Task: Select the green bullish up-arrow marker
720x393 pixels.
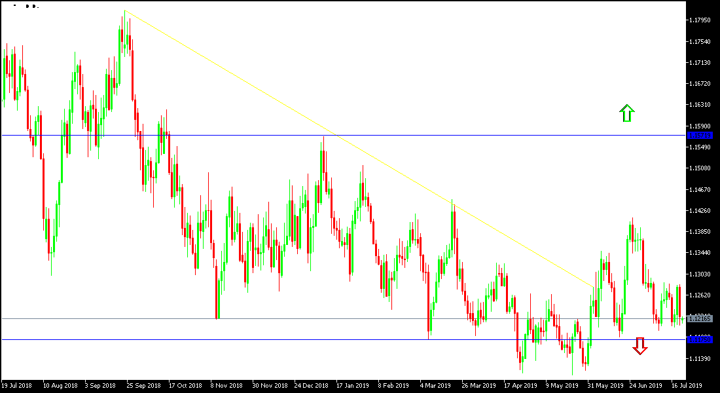Action: [627, 113]
